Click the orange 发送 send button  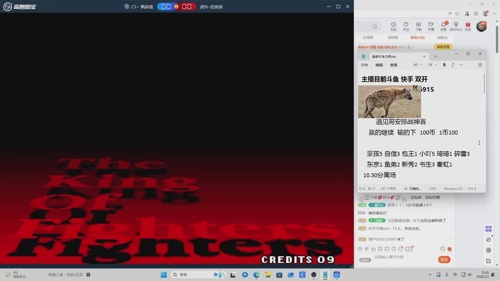pyautogui.click(x=444, y=260)
